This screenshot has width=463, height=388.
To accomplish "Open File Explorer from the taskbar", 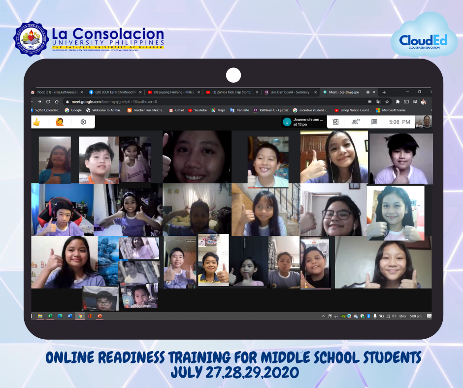I will pos(40,316).
